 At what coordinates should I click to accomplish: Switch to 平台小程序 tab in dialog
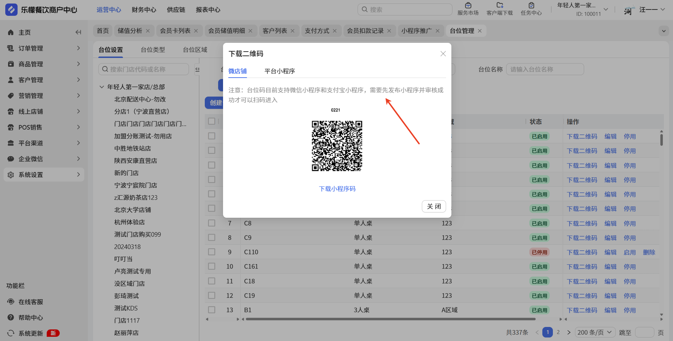coord(280,71)
